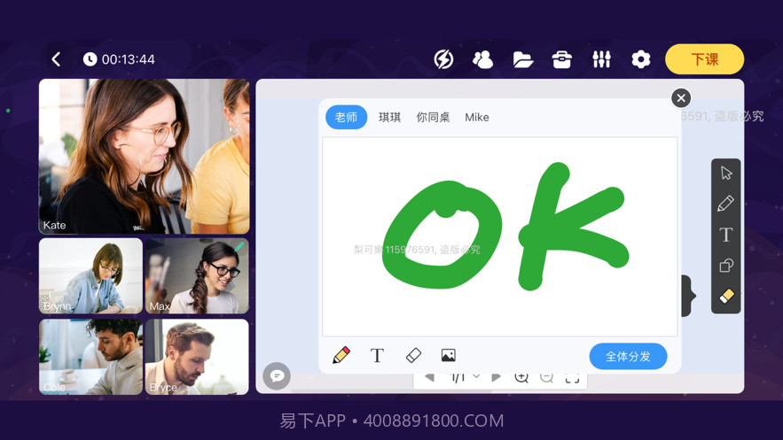
Task: Go back using the left arrow
Action: [x=56, y=59]
